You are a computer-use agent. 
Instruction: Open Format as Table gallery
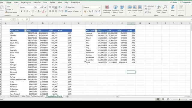(115, 9)
